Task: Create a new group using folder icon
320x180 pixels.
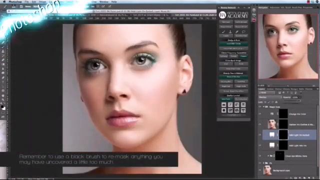Action: tap(304, 178)
